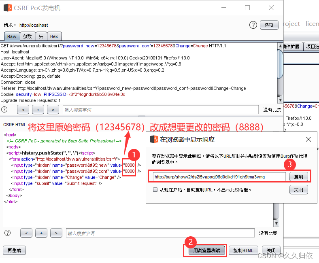Click the 'Accept-Encoding: gzip, deflate' line
Image resolution: width=319 pixels, height=263 pixels.
coord(30,76)
